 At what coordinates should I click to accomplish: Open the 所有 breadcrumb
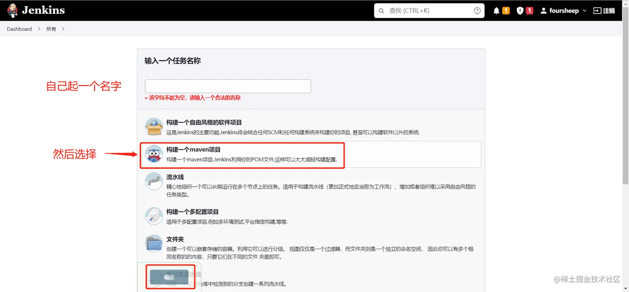point(51,29)
